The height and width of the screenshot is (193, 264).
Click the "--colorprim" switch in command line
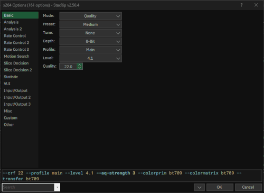(x=152, y=173)
